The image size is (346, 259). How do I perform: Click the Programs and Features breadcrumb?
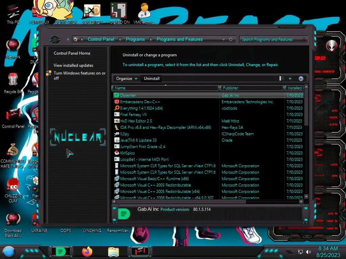(x=179, y=39)
